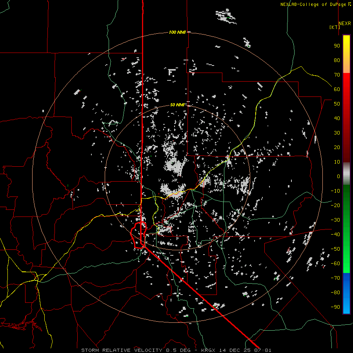
Task: Click the 80 value on the velocity scale
Action: [337, 60]
